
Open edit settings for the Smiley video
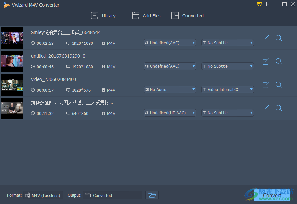(266, 38)
